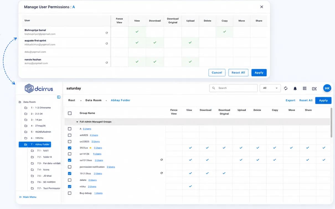Click the ID card icon beside apps grid
This screenshot has width=335, height=209.
pyautogui.click(x=314, y=89)
